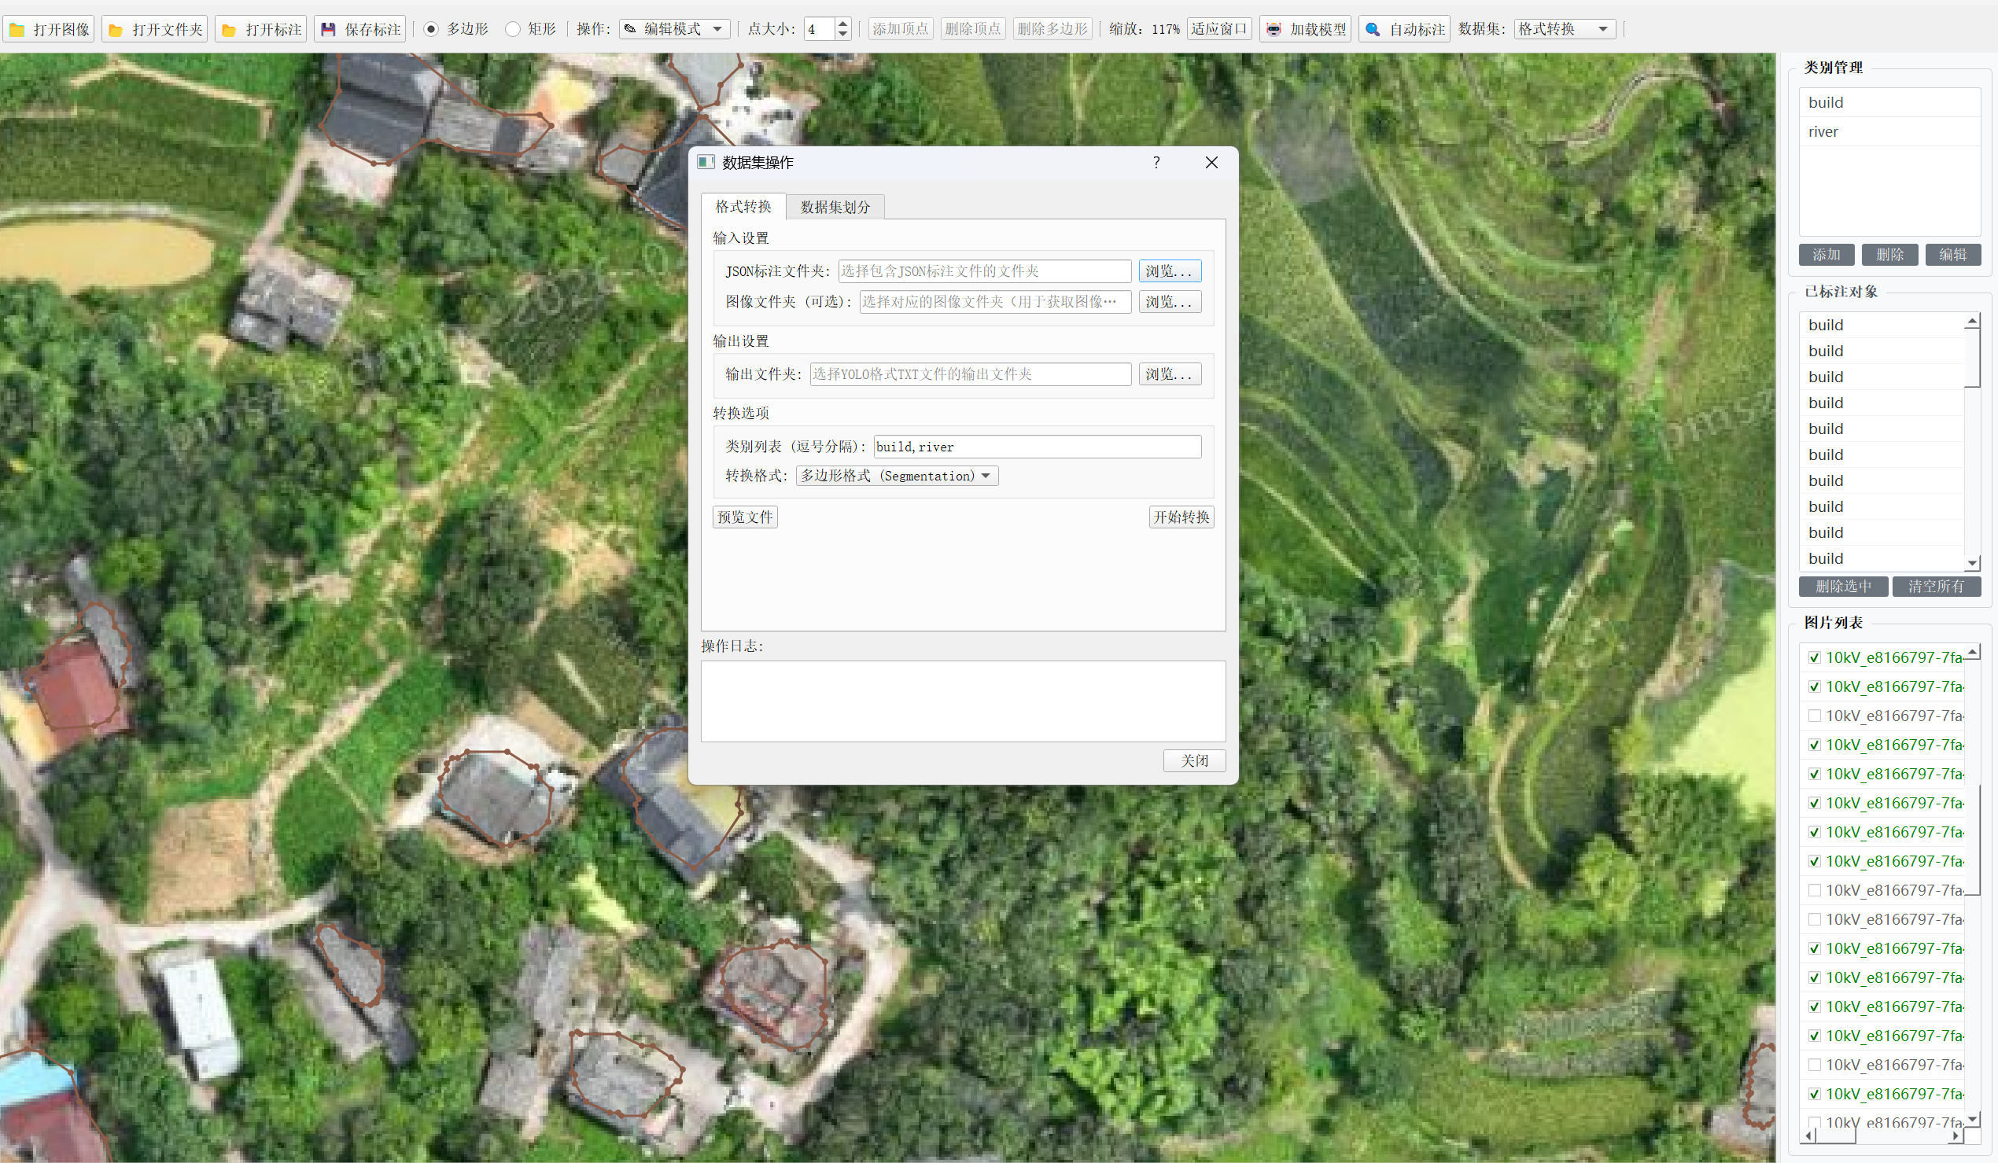Viewport: 1998px width, 1163px height.
Task: Click the Save Annotation floppy disk icon
Action: click(328, 29)
